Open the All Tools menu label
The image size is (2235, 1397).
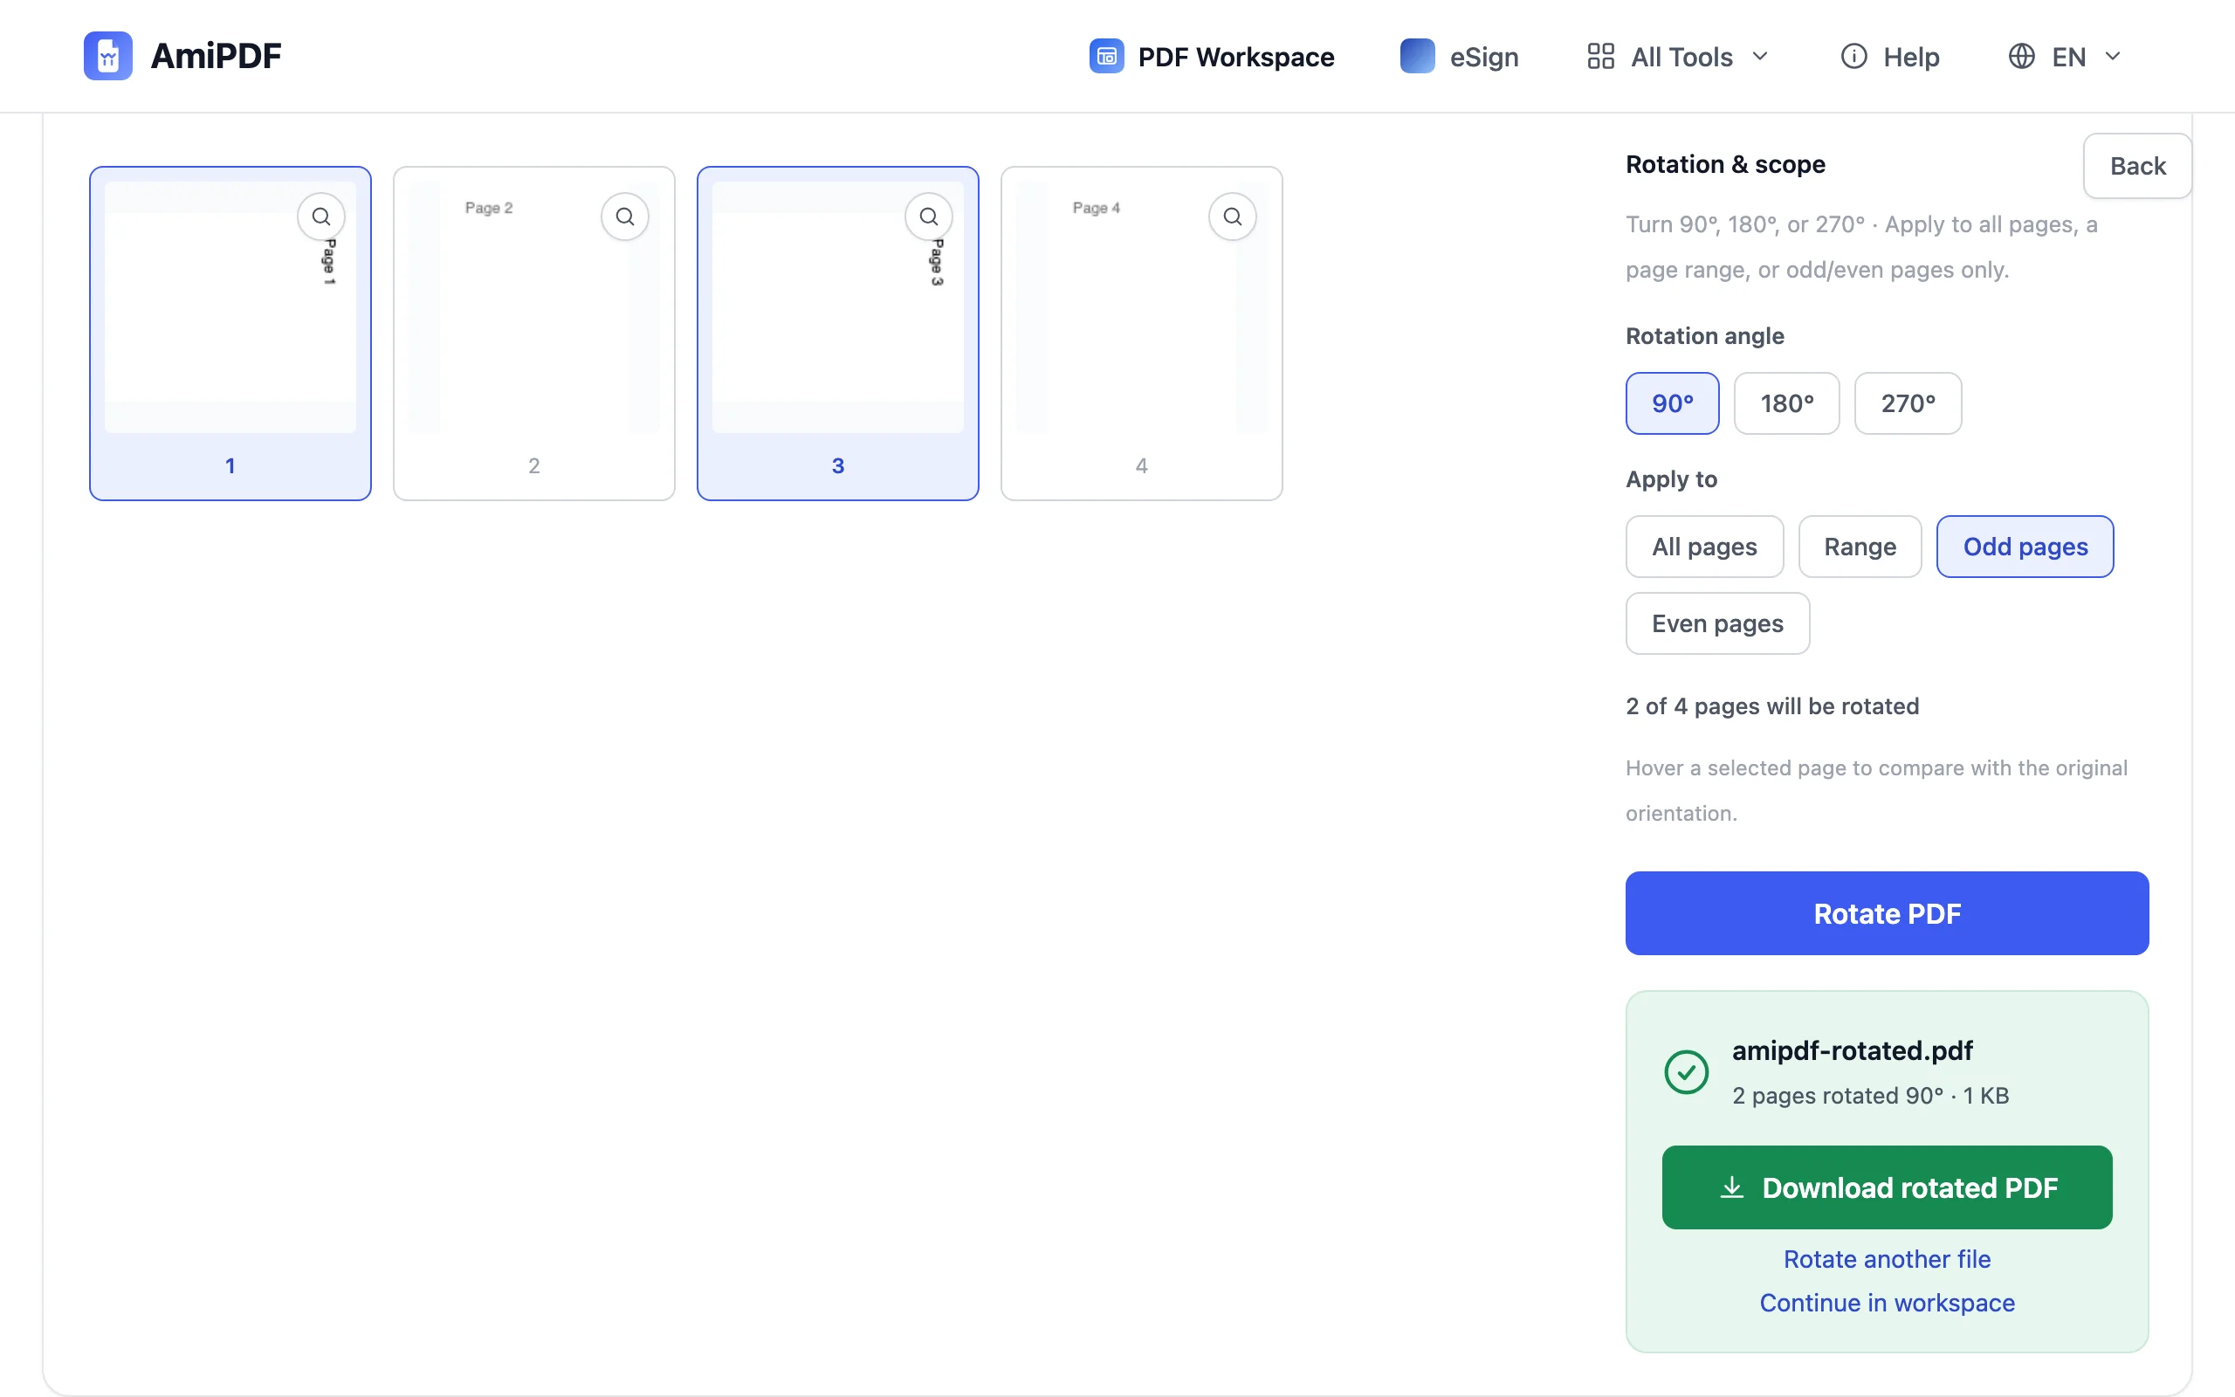pos(1681,58)
